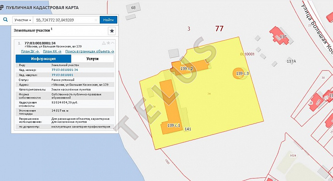Click the Земли населённых пунктов category value
Viewport: 333px width, 181px height.
click(x=71, y=90)
